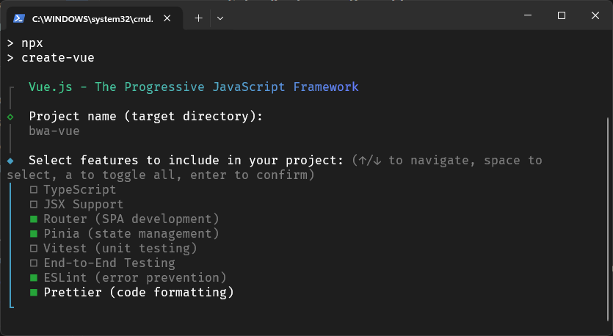Click the blue diamond beside Select features
This screenshot has height=336, width=613.
pos(10,161)
